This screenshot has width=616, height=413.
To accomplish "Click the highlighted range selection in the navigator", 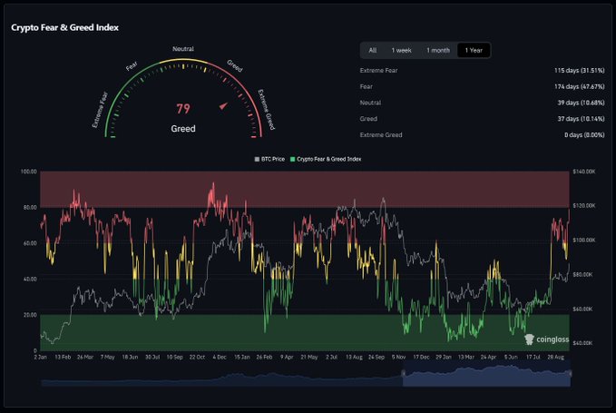I will pos(486,373).
